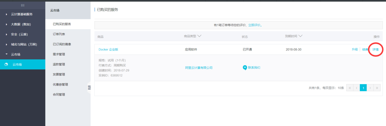The image size is (386, 126).
Task: Click the 联系我们 link text
Action: click(254, 68)
